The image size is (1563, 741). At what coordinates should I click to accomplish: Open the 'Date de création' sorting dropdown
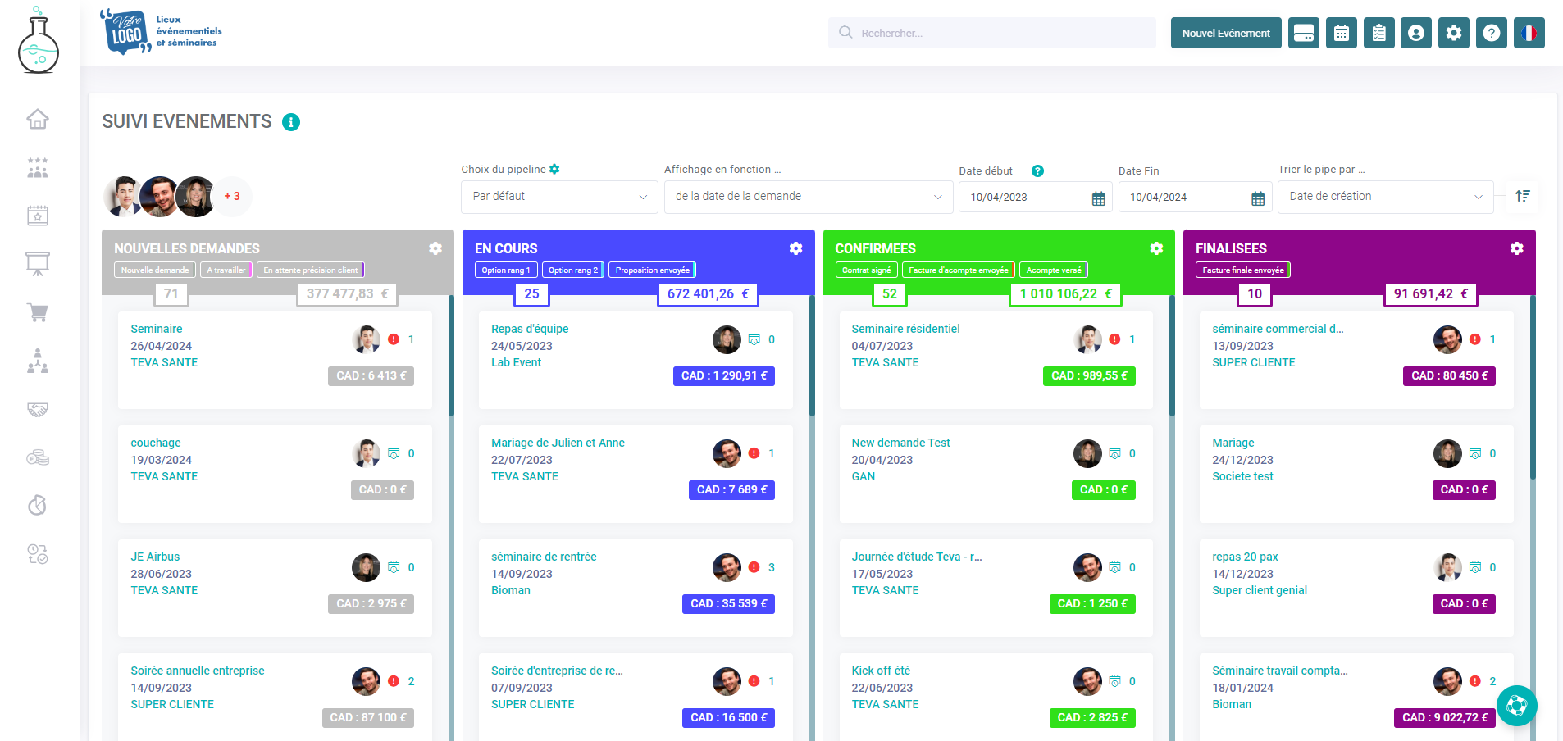1384,197
